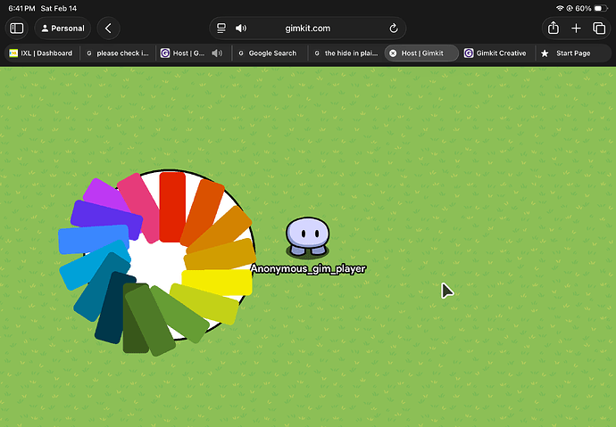The width and height of the screenshot is (616, 427).
Task: Click the gimkit.com address field
Action: [x=307, y=29]
